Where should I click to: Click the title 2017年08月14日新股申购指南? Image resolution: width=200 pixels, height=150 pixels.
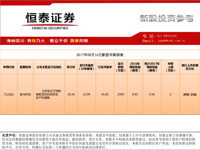click(100, 55)
